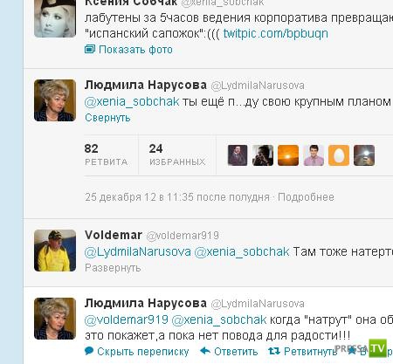
Task: Open the @xenia_sobchak mention in Narusova's tweet
Action: pos(132,101)
